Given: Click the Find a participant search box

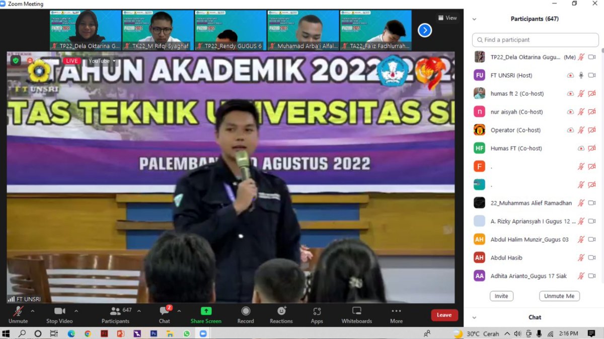Looking at the screenshot, I should click(535, 40).
